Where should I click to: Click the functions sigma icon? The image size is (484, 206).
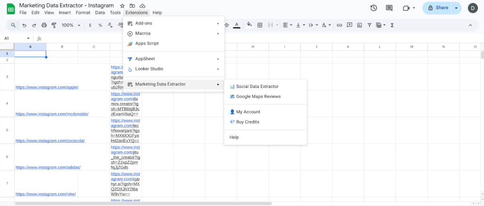pyautogui.click(x=392, y=25)
